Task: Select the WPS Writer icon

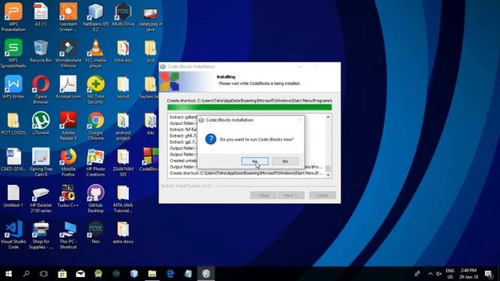Action: [x=13, y=87]
